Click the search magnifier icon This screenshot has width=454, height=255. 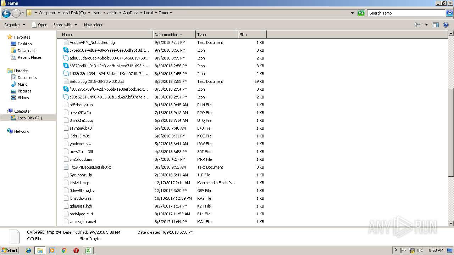pyautogui.click(x=449, y=13)
